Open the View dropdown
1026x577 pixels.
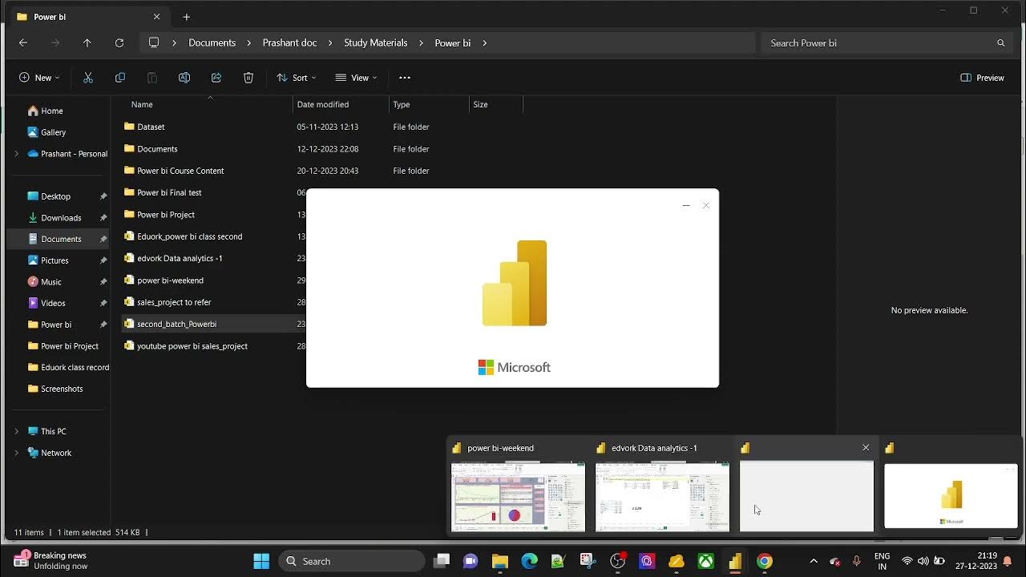click(x=356, y=78)
